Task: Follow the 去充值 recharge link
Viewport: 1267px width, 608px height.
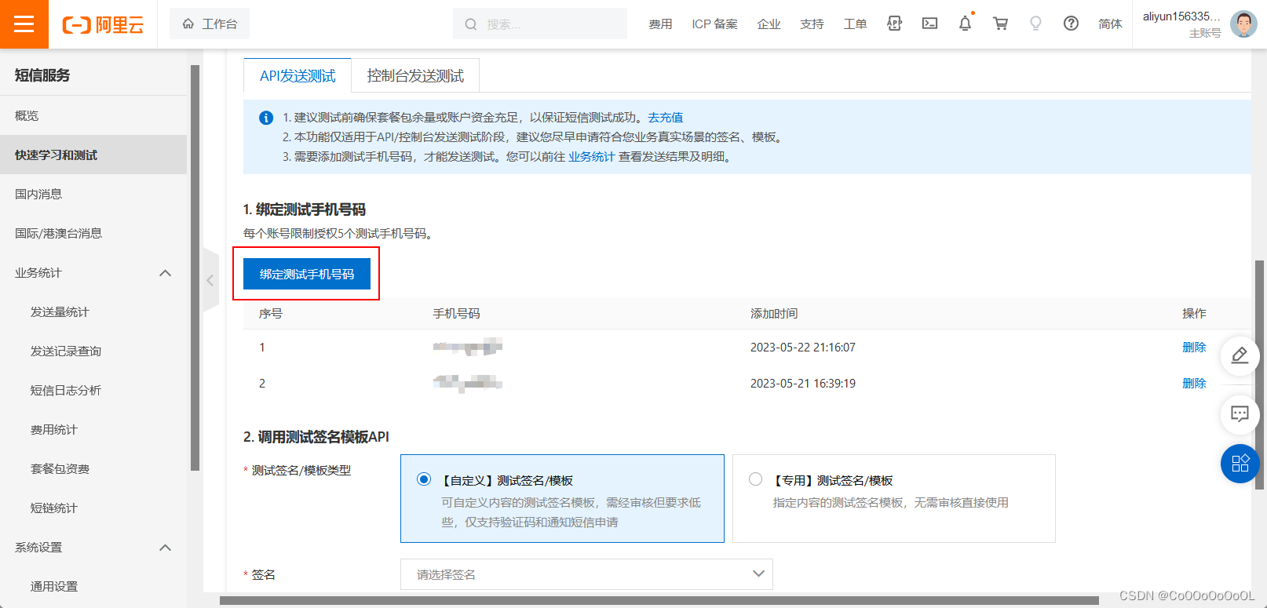Action: coord(665,117)
